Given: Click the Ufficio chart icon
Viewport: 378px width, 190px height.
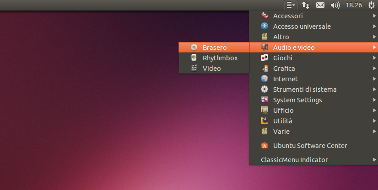Looking at the screenshot, I should (x=265, y=110).
